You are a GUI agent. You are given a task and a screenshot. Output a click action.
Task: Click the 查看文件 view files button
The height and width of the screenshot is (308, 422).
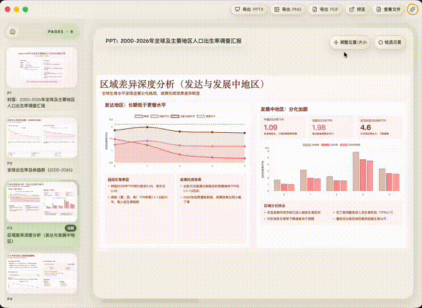389,10
